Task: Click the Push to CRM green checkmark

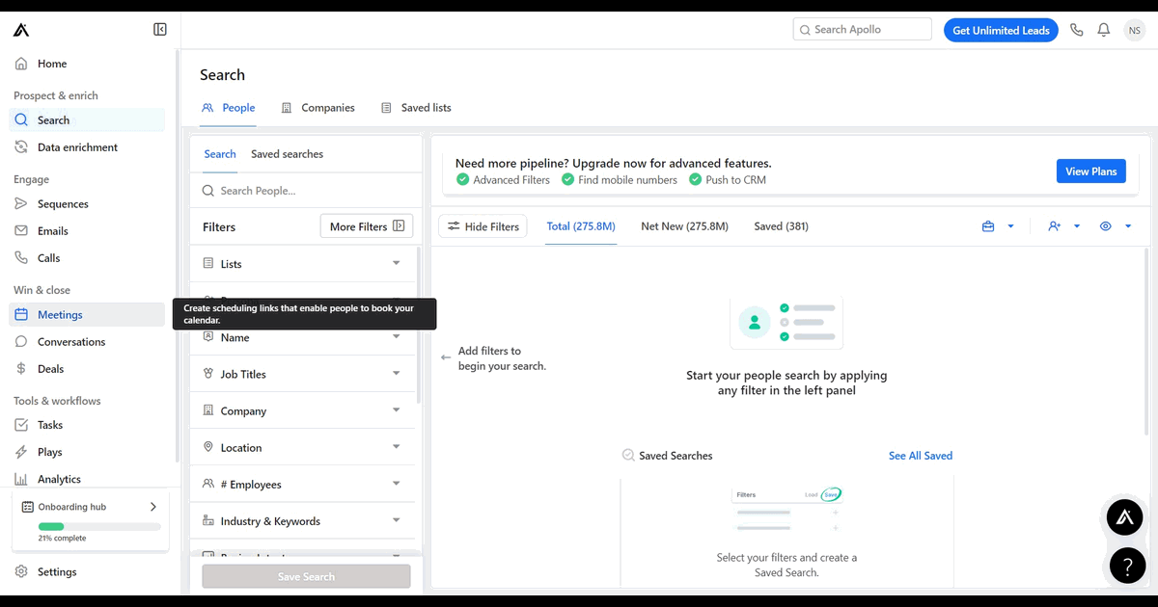Action: pos(696,180)
